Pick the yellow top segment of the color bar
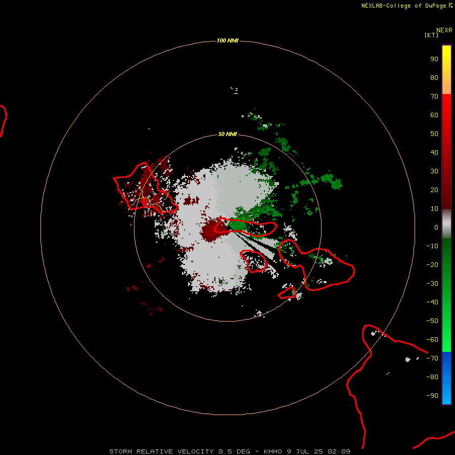The image size is (455, 455). click(446, 70)
